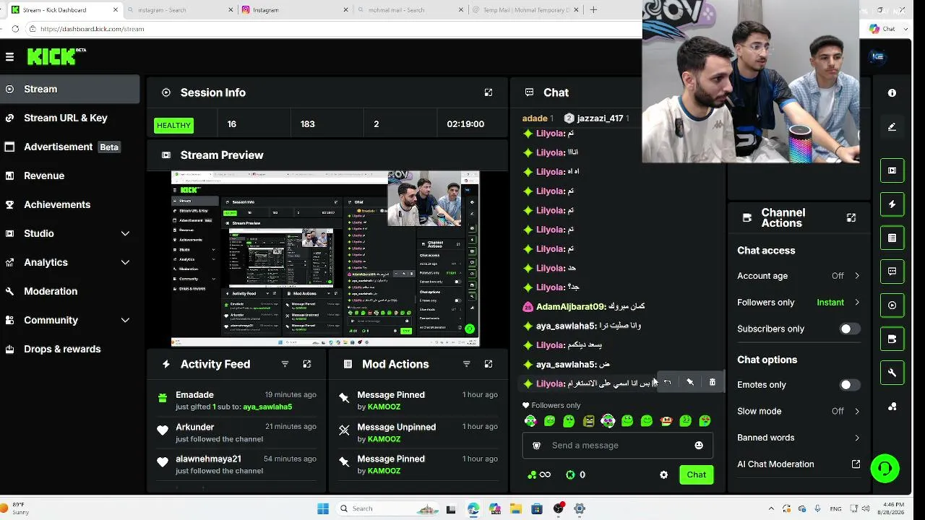
Task: Open the emoji picker in message box
Action: 699,446
